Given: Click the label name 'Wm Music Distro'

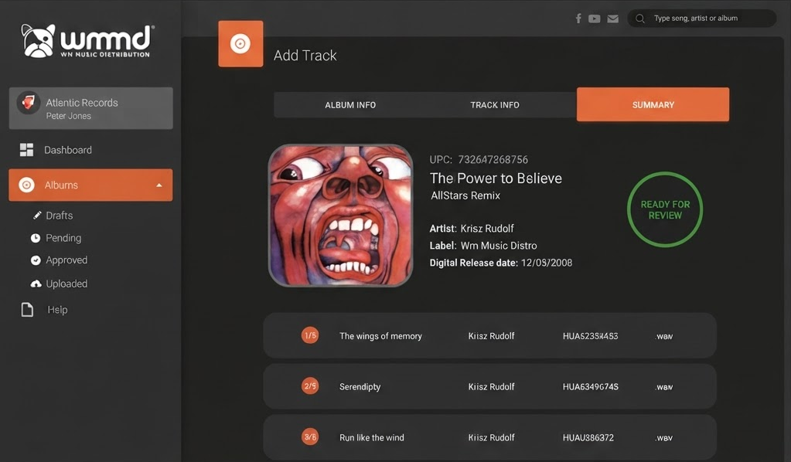Looking at the screenshot, I should [x=499, y=246].
